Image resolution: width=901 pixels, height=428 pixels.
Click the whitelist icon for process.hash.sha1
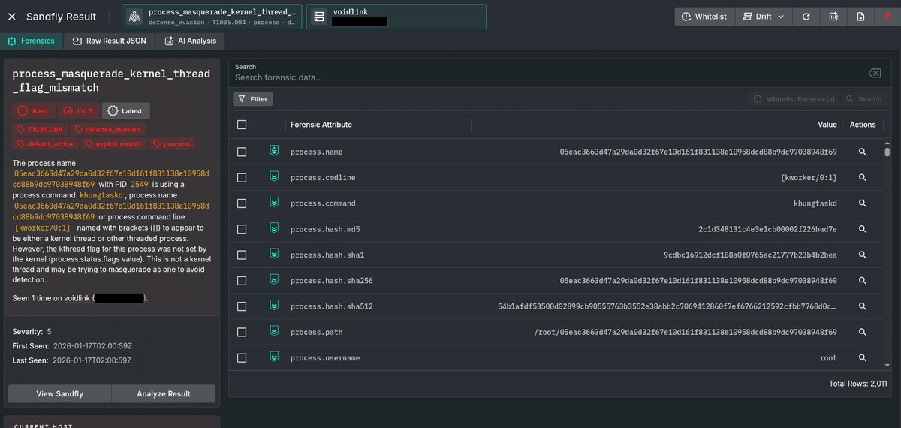(x=274, y=255)
